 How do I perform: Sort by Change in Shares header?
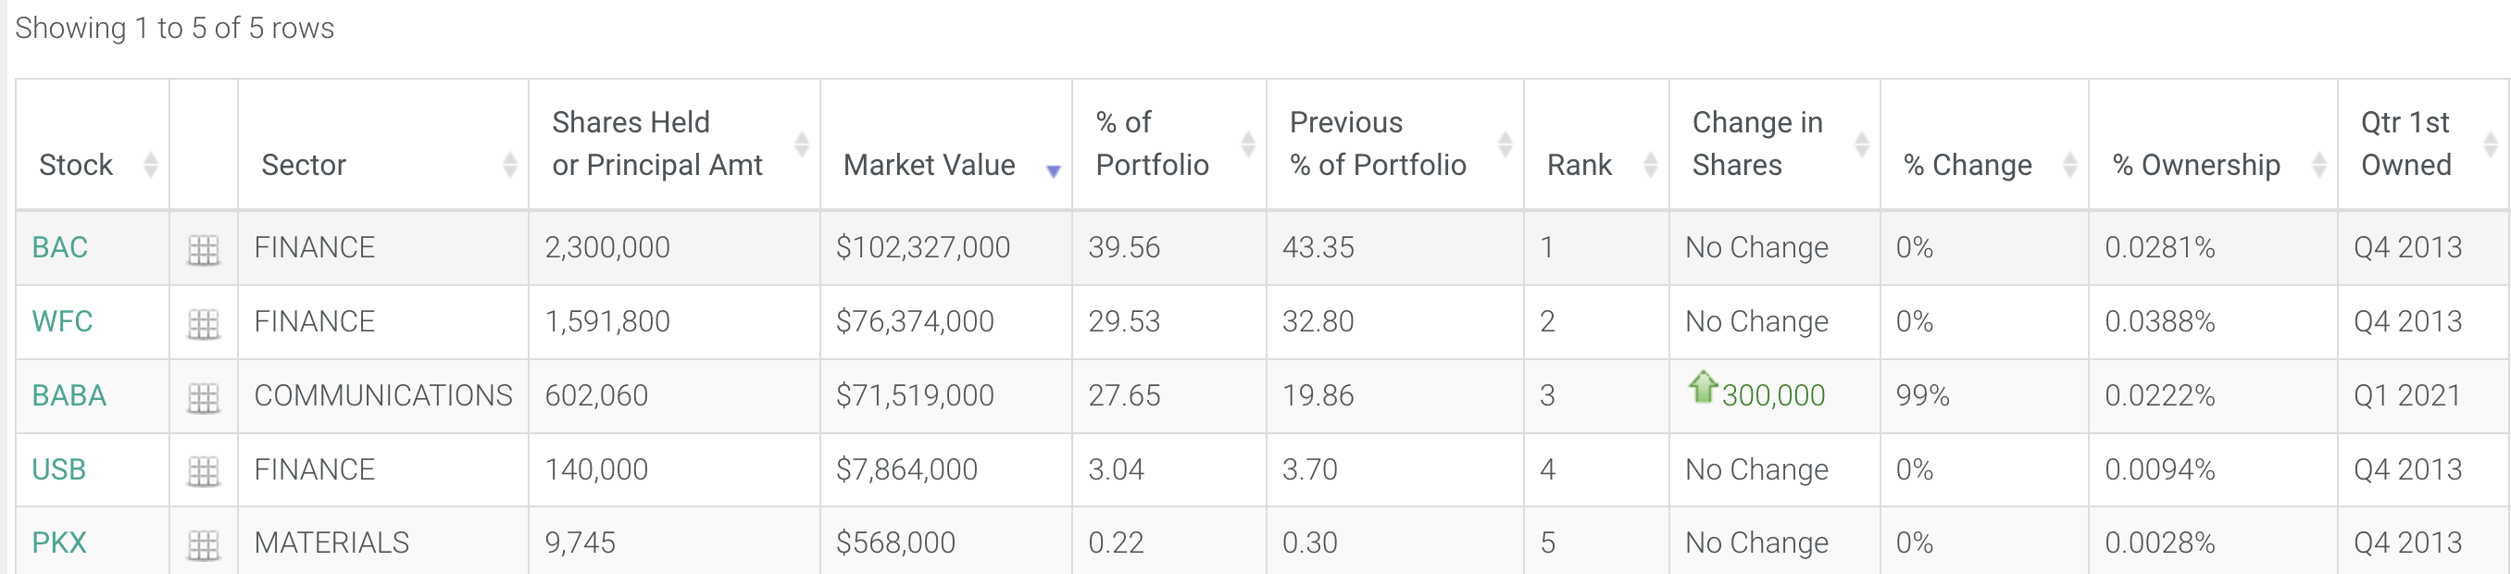coord(1756,144)
